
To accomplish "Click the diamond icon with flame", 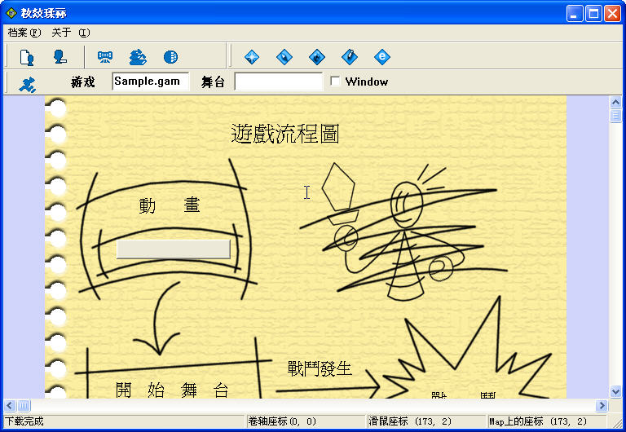I will pyautogui.click(x=317, y=57).
